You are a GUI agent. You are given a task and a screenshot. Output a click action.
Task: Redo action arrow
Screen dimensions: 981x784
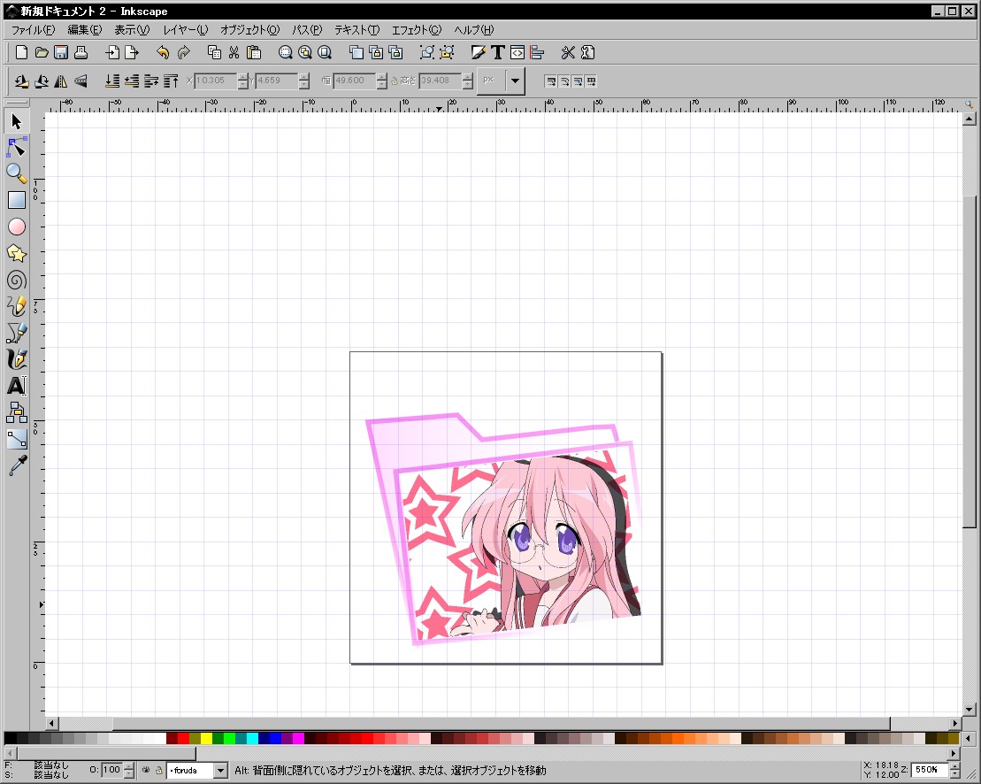(183, 52)
